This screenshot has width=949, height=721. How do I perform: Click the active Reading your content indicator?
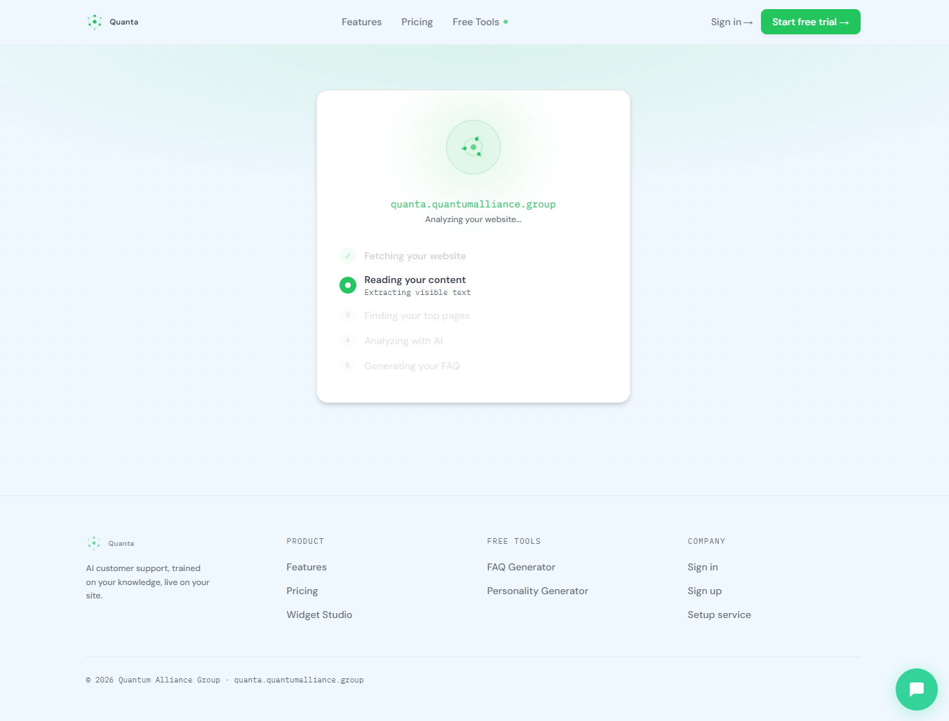pos(348,285)
